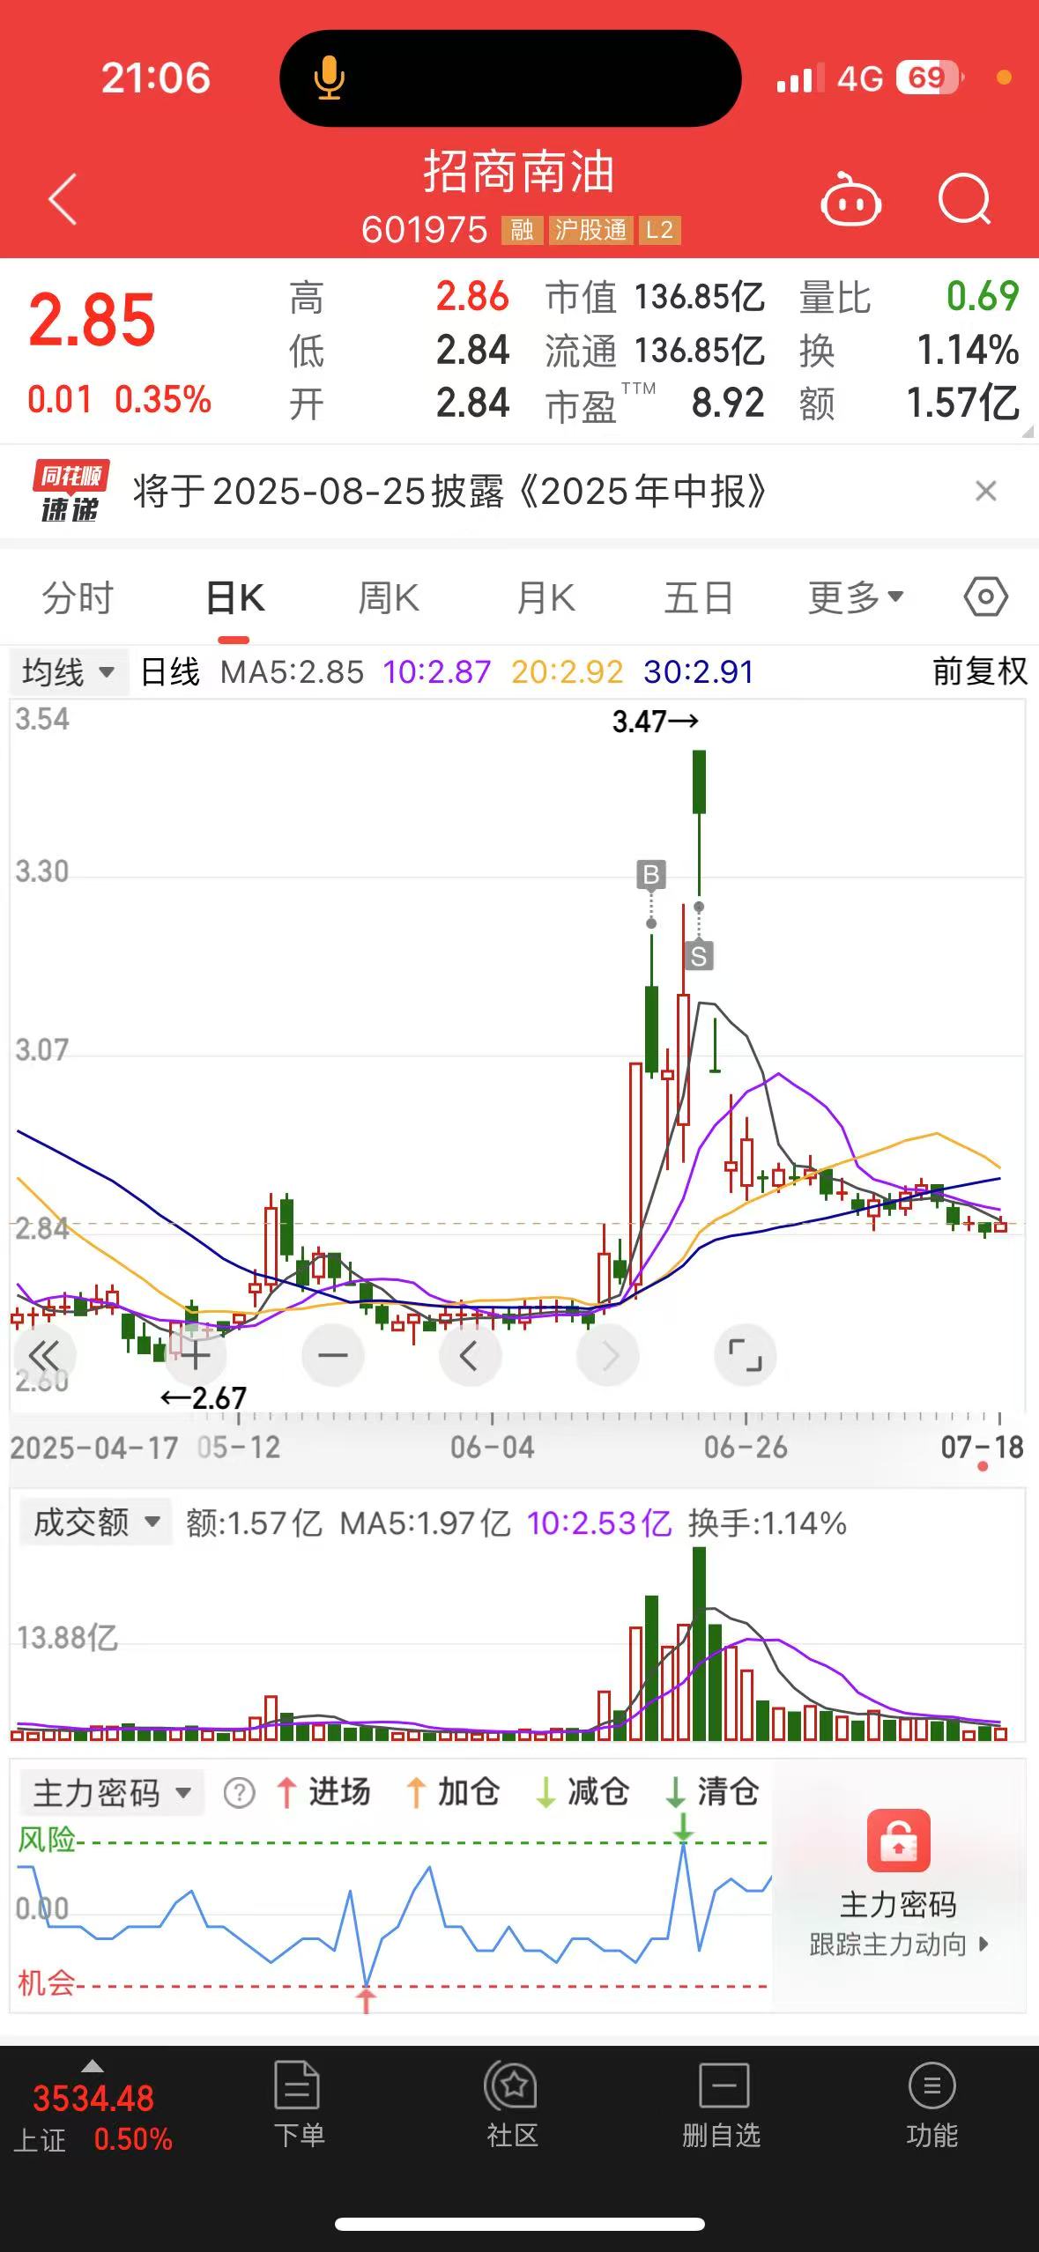1039x2252 pixels.
Task: Tap the orange 20:2.92 MA label
Action: click(x=567, y=672)
